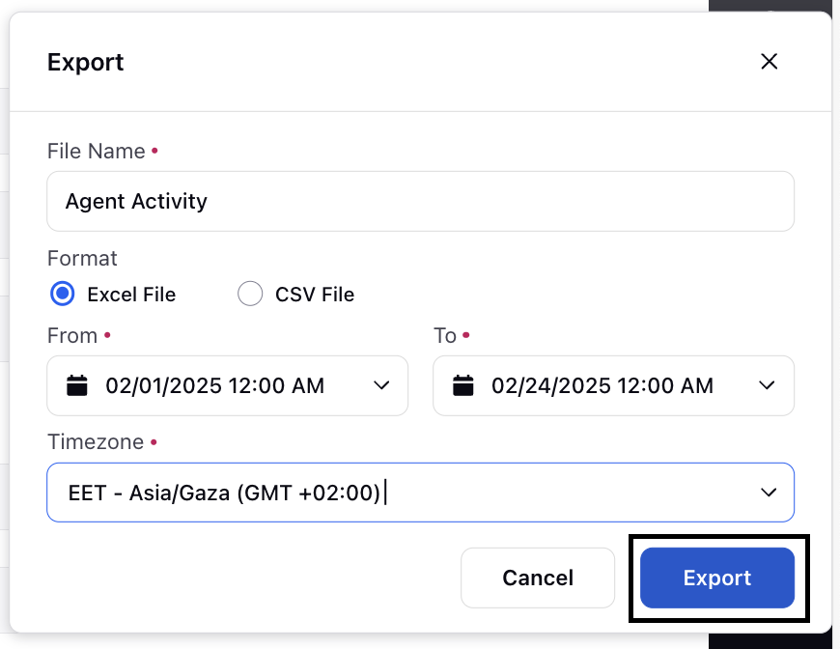Viewport: 840px width, 649px height.
Task: Select the CSV File radio button
Action: tap(250, 294)
